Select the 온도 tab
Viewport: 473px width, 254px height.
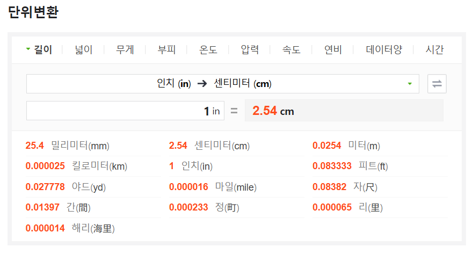tap(208, 49)
